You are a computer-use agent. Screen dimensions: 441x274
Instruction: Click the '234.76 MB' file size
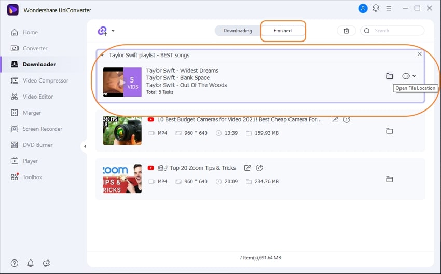click(267, 182)
